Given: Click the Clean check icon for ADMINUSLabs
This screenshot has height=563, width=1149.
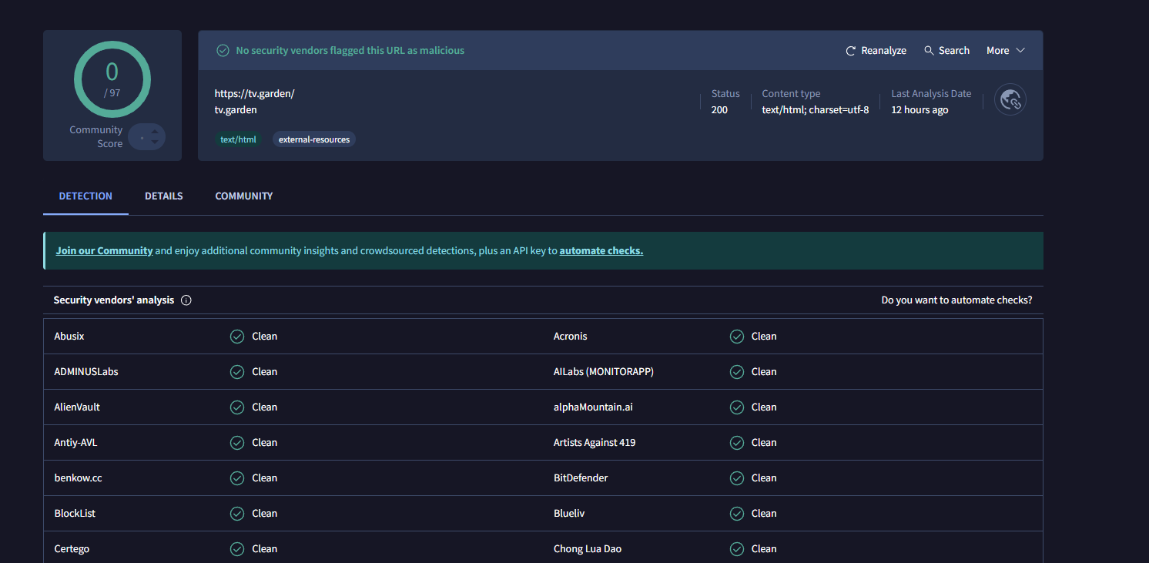Looking at the screenshot, I should pos(237,372).
